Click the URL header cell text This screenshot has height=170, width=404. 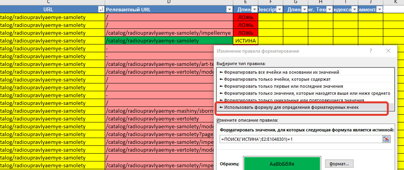coord(48,9)
